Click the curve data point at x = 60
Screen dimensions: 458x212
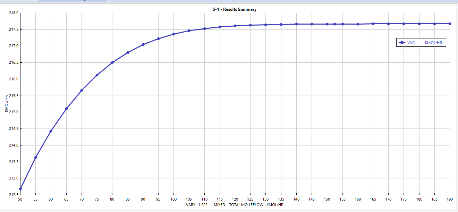click(x=51, y=131)
